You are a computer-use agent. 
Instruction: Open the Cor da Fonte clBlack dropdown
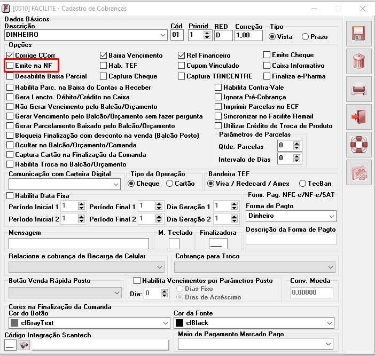(x=330, y=323)
